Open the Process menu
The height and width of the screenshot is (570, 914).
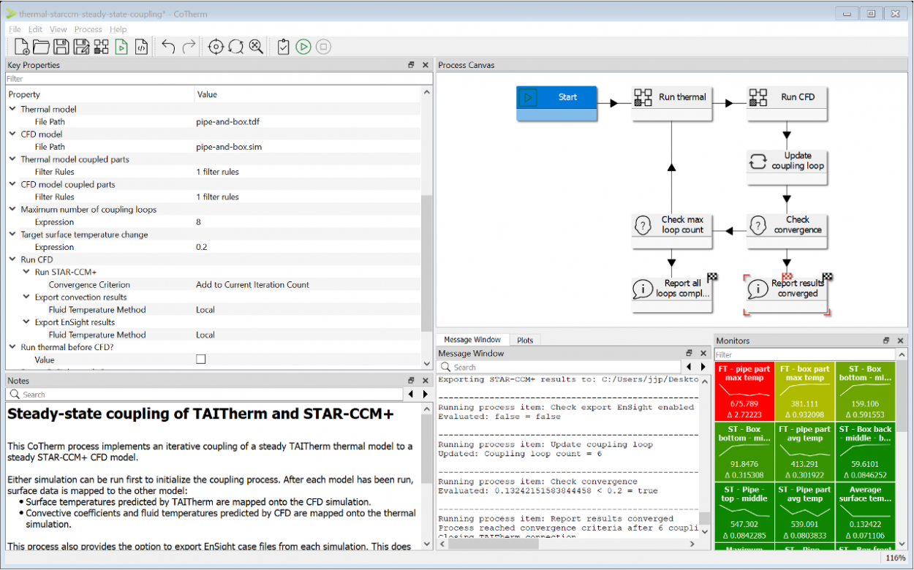tap(88, 29)
